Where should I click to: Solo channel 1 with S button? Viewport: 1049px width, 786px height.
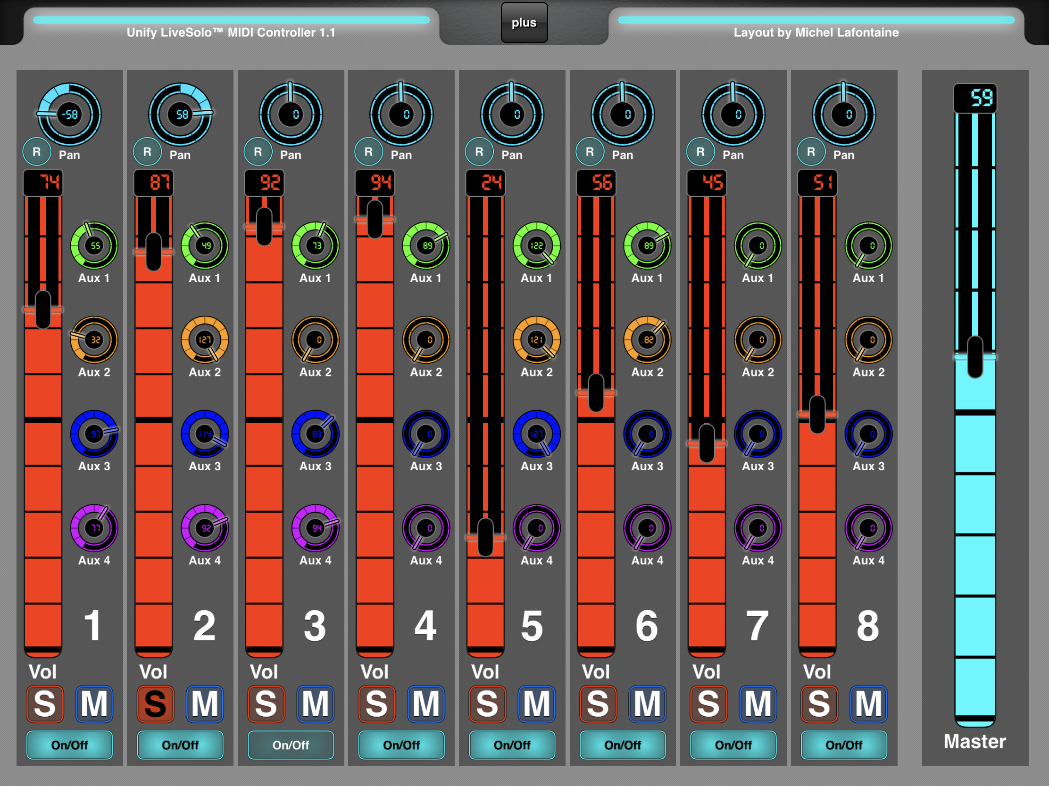point(45,704)
